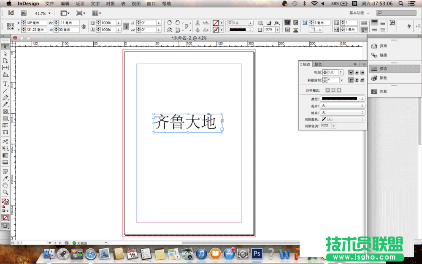Screen dimensions: 422x264
Task: Select the Hand tool
Action: point(5,185)
